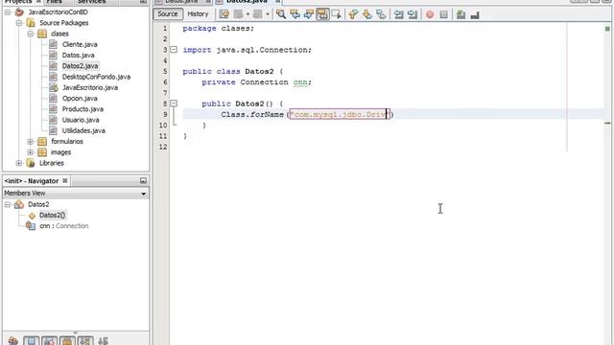This screenshot has height=345, width=614.
Task: Select Datos.java in project tree
Action: pos(78,56)
